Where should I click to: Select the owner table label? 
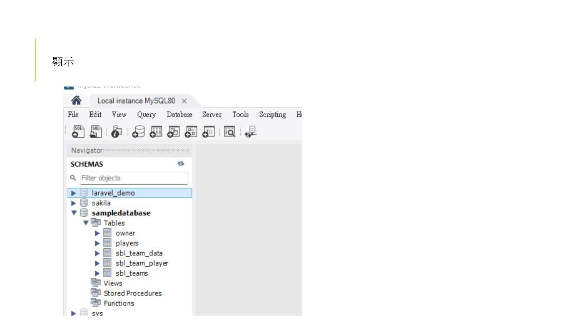(x=125, y=233)
